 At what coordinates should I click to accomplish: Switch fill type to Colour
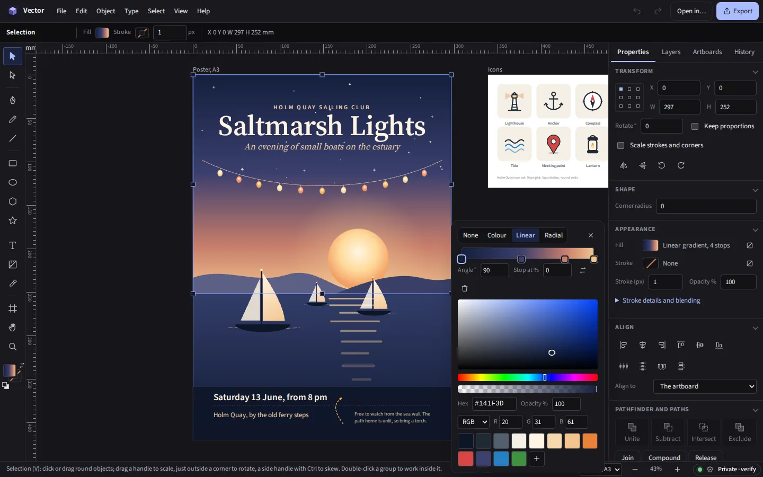point(497,235)
